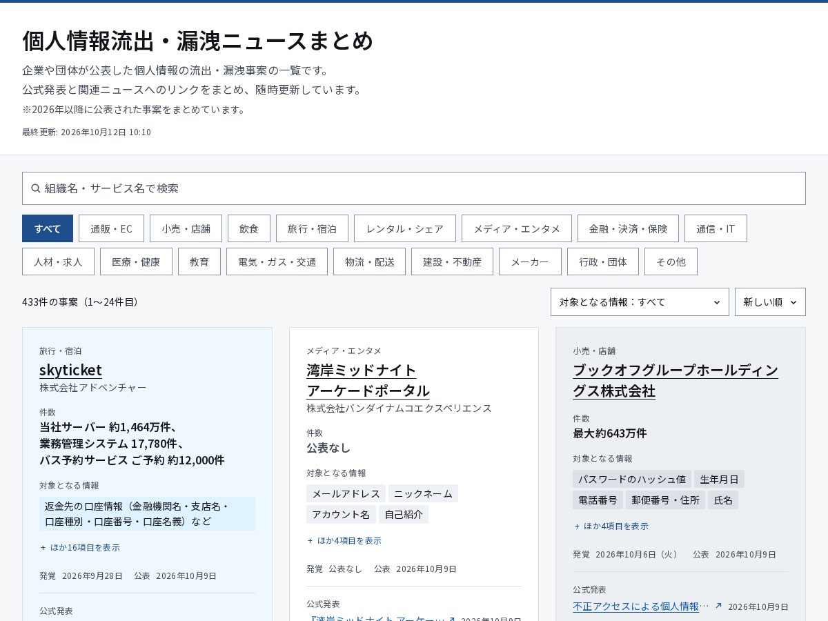
Task: Click the 最大約643万件 count text
Action: click(610, 433)
